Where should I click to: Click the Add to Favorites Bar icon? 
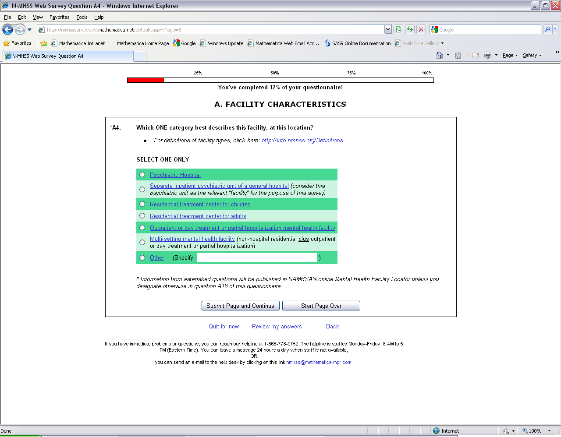tap(44, 43)
